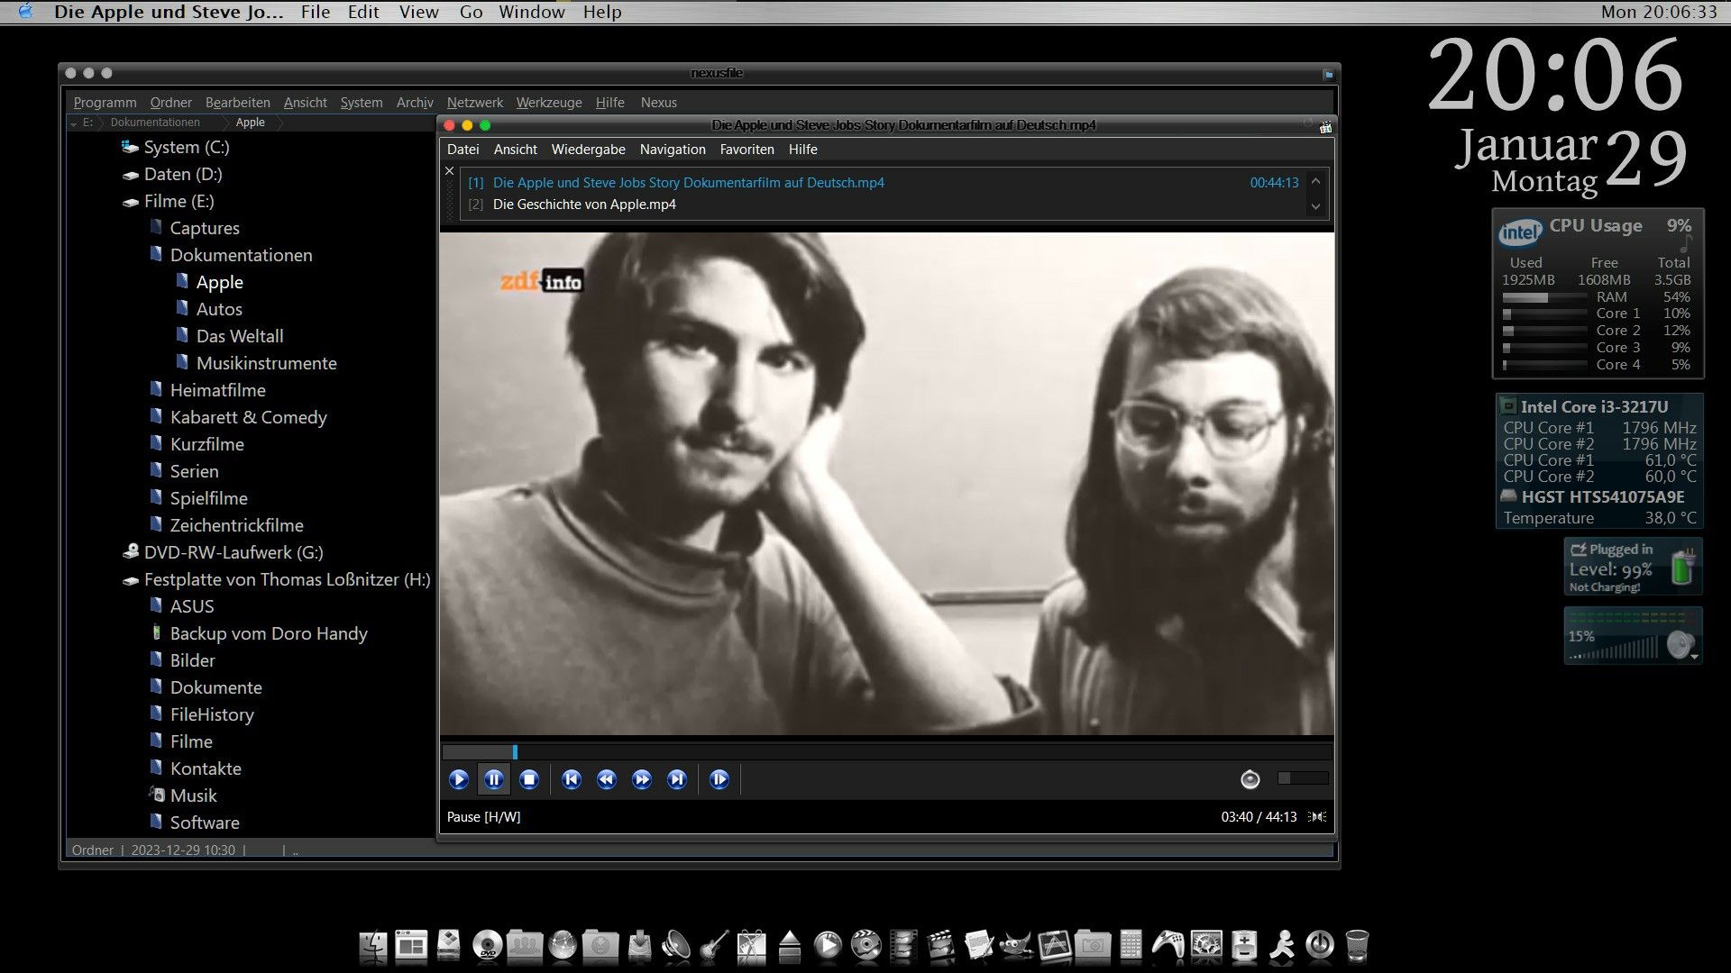
Task: Stop the video playback
Action: pos(529,779)
